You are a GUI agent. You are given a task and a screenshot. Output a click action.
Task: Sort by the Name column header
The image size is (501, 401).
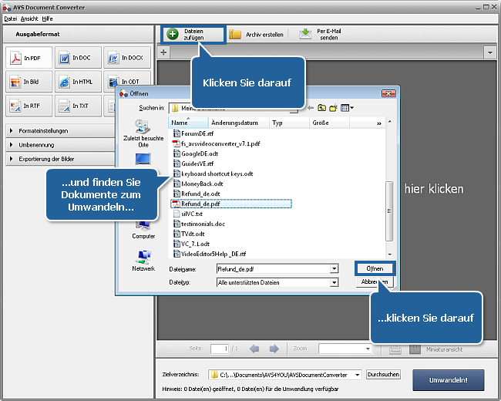click(x=188, y=123)
